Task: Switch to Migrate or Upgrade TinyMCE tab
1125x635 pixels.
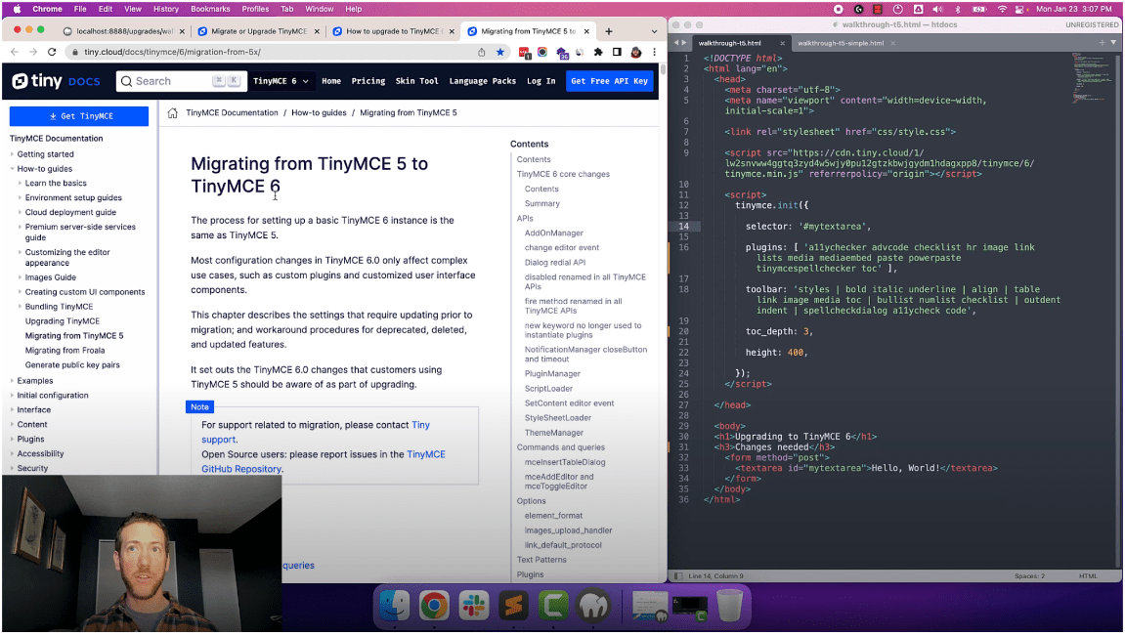Action: (258, 31)
